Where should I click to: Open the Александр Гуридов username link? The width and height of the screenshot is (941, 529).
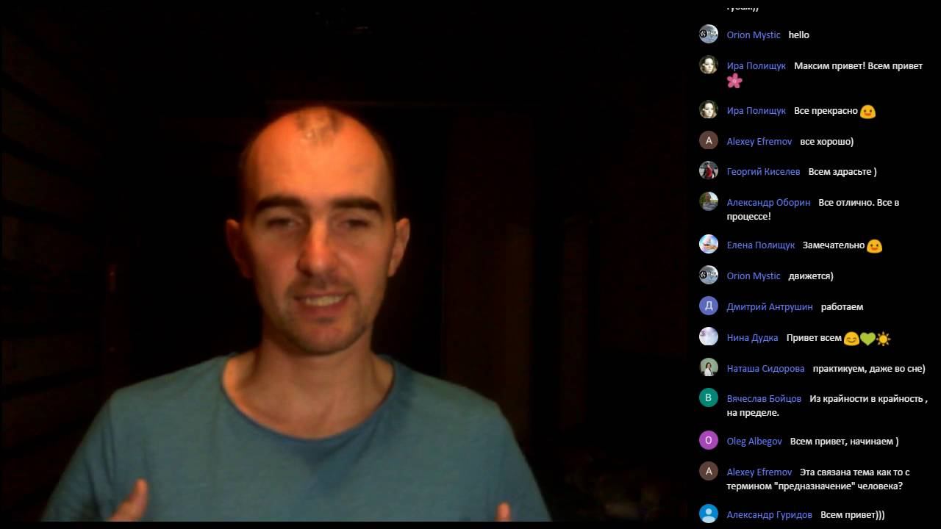point(769,514)
